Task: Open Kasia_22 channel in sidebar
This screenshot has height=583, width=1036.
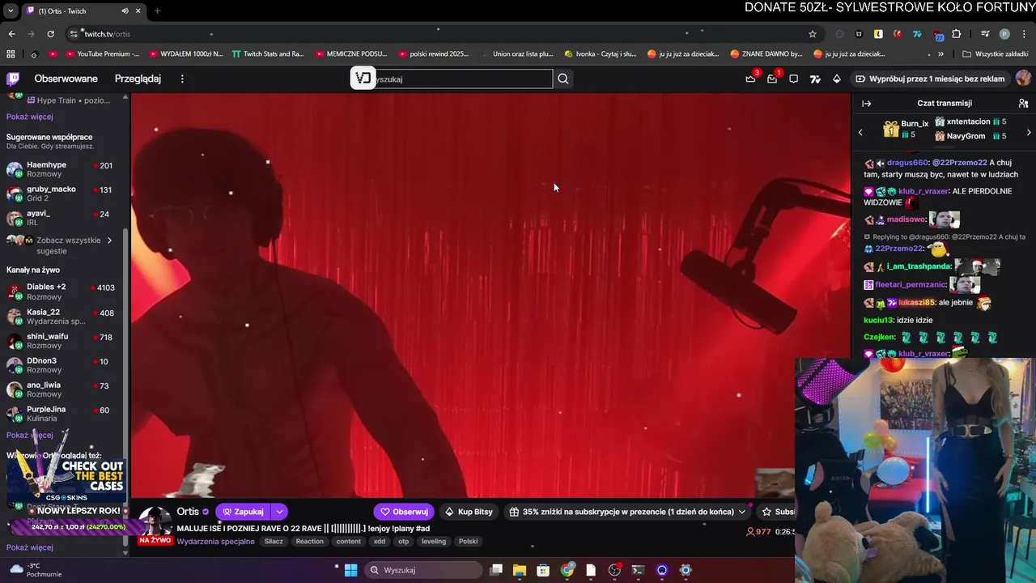Action: (62, 316)
